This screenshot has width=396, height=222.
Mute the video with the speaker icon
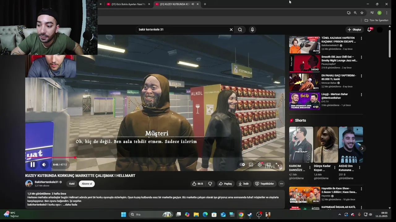pos(44,165)
